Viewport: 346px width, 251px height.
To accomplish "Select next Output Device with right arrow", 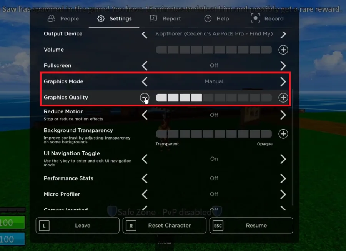I will 283,35.
